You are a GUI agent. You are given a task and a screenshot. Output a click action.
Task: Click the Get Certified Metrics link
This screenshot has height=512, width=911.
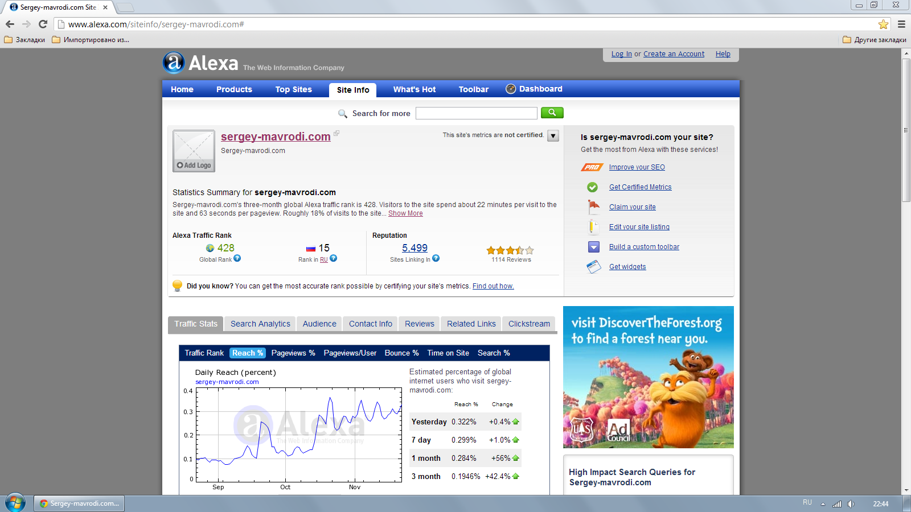640,187
